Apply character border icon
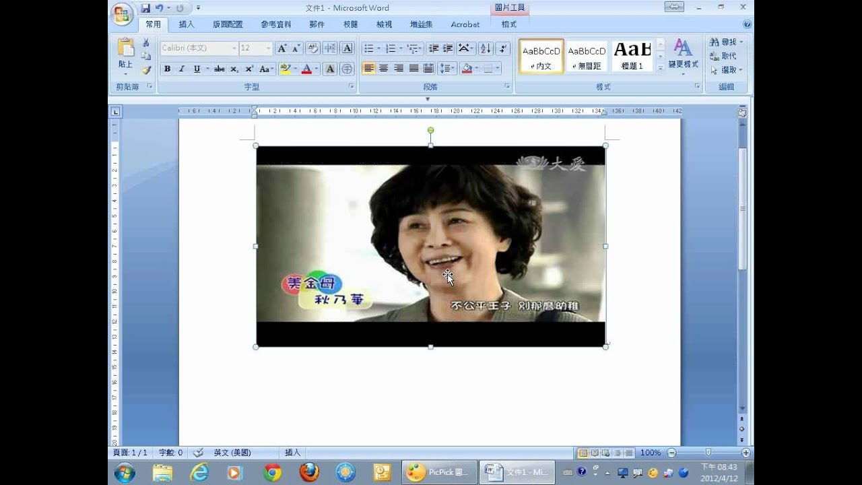This screenshot has height=485, width=862. click(x=347, y=48)
